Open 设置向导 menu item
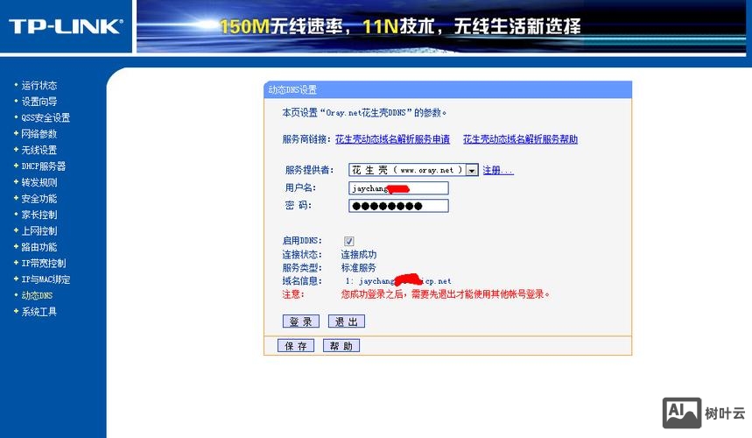The width and height of the screenshot is (752, 438). pos(39,102)
